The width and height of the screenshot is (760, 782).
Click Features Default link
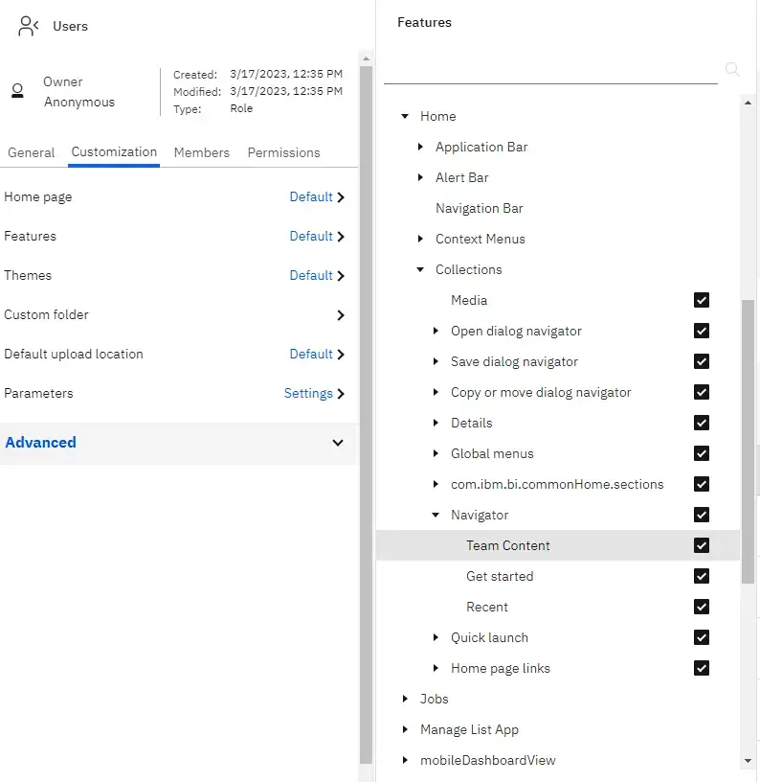coord(311,237)
